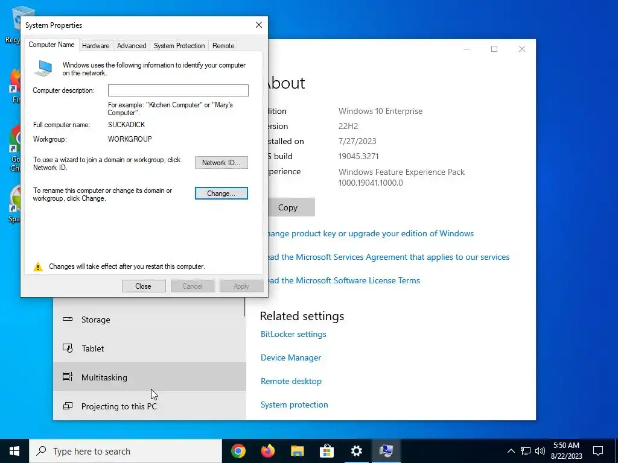Select the Remote tab
This screenshot has width=618, height=463.
[x=223, y=46]
